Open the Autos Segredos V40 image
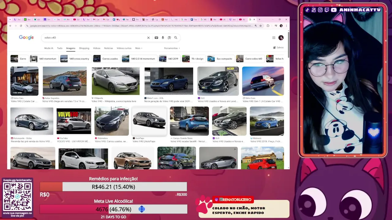The height and width of the screenshot is (220, 392). (65, 81)
